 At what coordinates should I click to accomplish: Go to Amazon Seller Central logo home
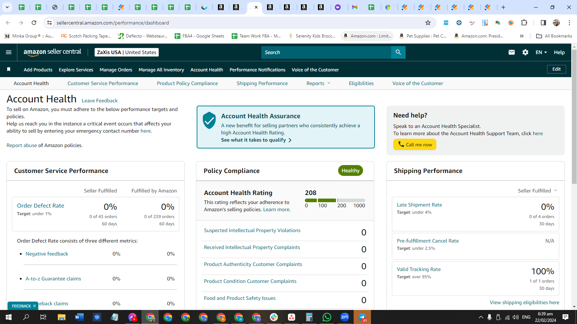[x=52, y=52]
